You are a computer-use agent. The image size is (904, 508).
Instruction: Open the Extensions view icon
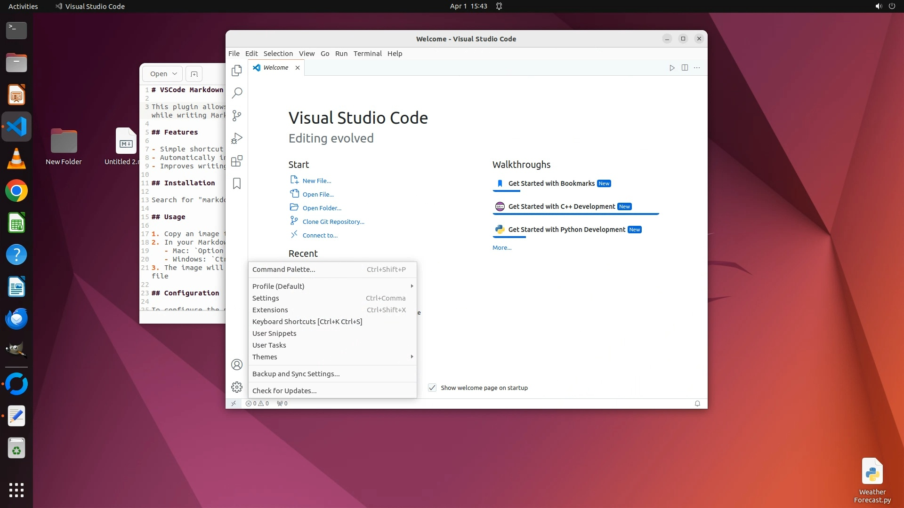click(237, 161)
